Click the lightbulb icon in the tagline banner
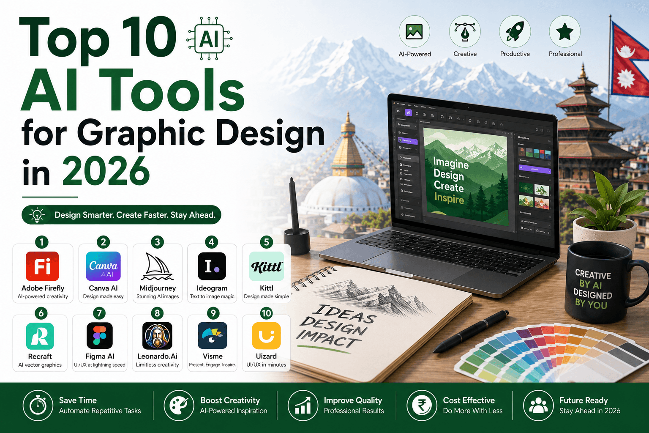The image size is (649, 433). (37, 215)
